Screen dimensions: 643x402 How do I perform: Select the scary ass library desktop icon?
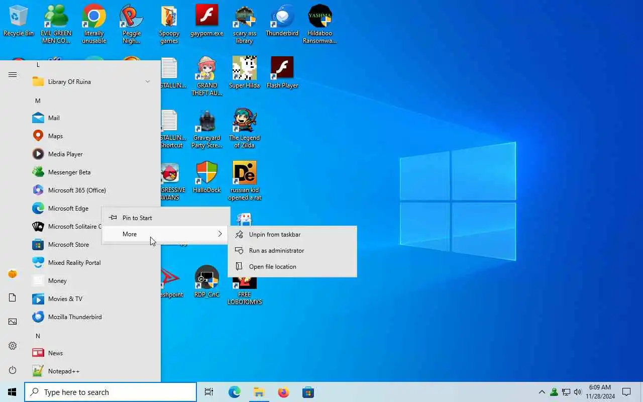(245, 24)
